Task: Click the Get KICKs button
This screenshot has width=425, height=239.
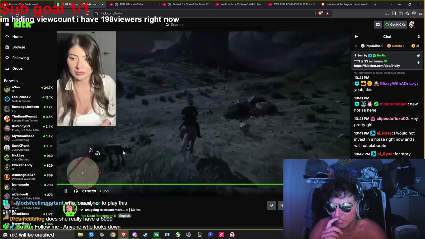Action: click(x=395, y=25)
